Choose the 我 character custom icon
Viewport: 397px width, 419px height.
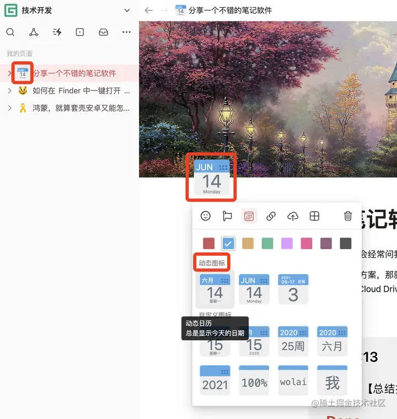pyautogui.click(x=332, y=380)
